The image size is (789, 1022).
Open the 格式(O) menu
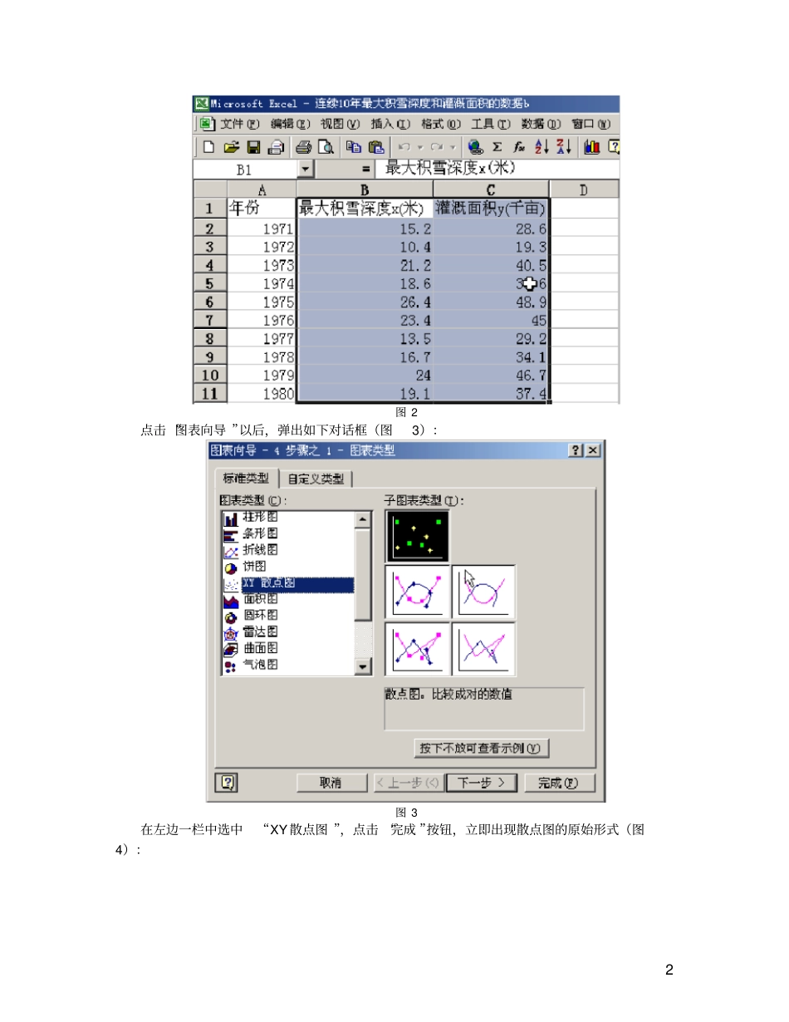(x=441, y=125)
